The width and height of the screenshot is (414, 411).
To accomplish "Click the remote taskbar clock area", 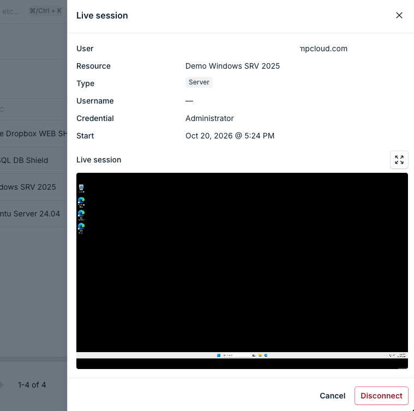I will [402, 355].
